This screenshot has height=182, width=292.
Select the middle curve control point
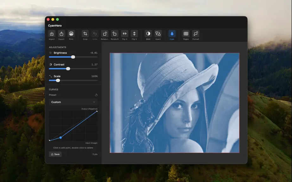click(x=60, y=138)
